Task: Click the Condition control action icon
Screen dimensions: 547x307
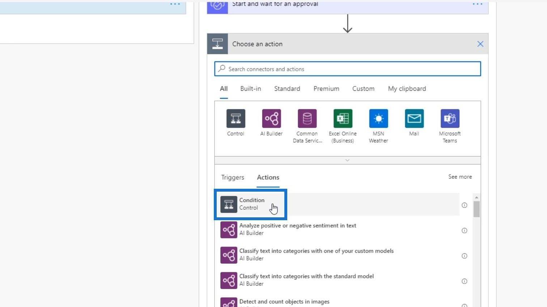Action: click(x=229, y=204)
